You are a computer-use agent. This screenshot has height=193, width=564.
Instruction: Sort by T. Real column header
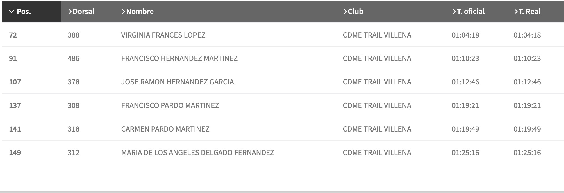[529, 12]
